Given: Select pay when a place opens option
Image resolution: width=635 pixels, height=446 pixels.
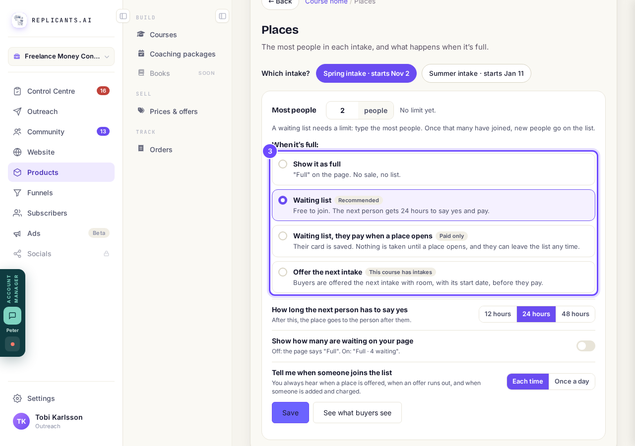Looking at the screenshot, I should click(434, 241).
